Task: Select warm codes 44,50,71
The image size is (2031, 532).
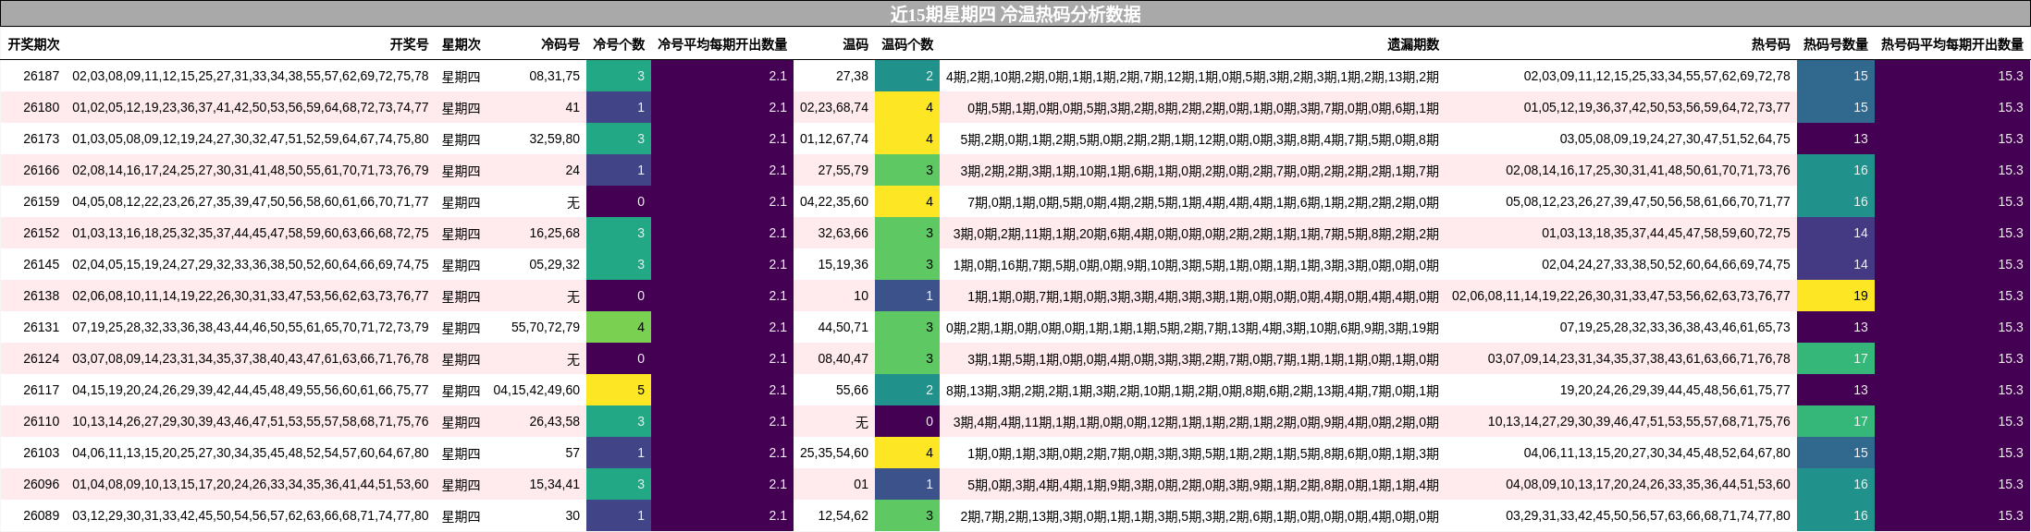Action: click(x=843, y=327)
